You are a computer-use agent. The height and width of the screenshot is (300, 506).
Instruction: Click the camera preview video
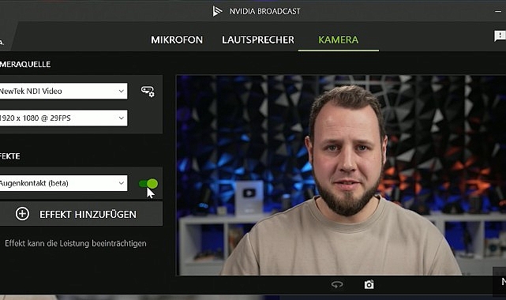[x=341, y=175]
